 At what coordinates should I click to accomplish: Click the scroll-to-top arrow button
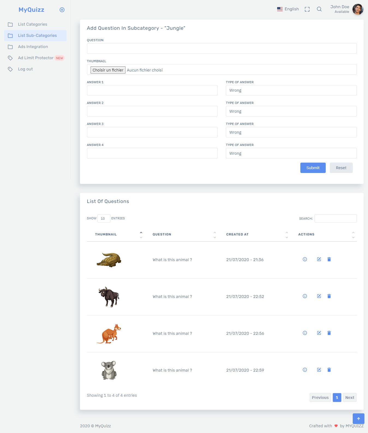tap(358, 419)
